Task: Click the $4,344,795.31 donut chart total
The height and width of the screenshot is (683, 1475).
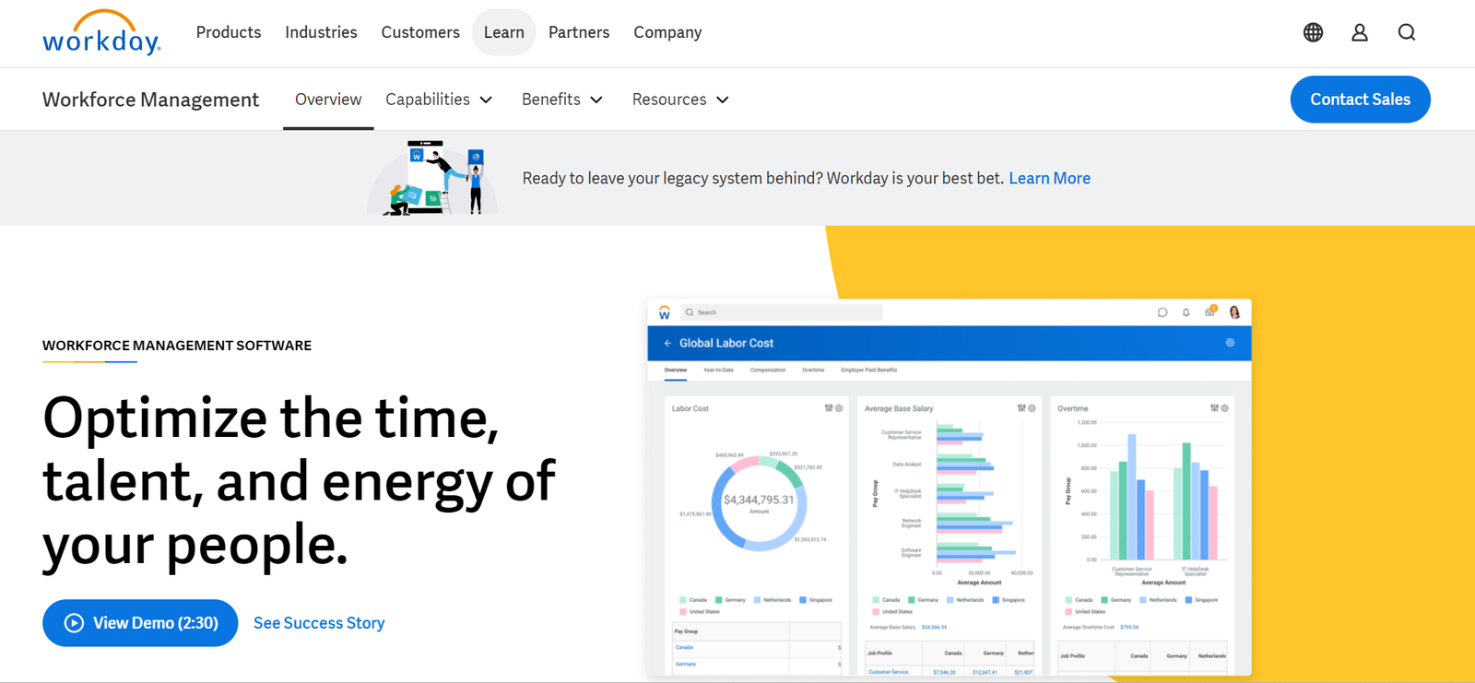Action: tap(759, 500)
